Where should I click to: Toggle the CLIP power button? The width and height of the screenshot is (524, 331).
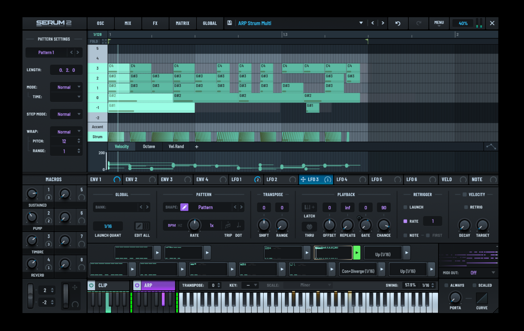[x=91, y=285]
